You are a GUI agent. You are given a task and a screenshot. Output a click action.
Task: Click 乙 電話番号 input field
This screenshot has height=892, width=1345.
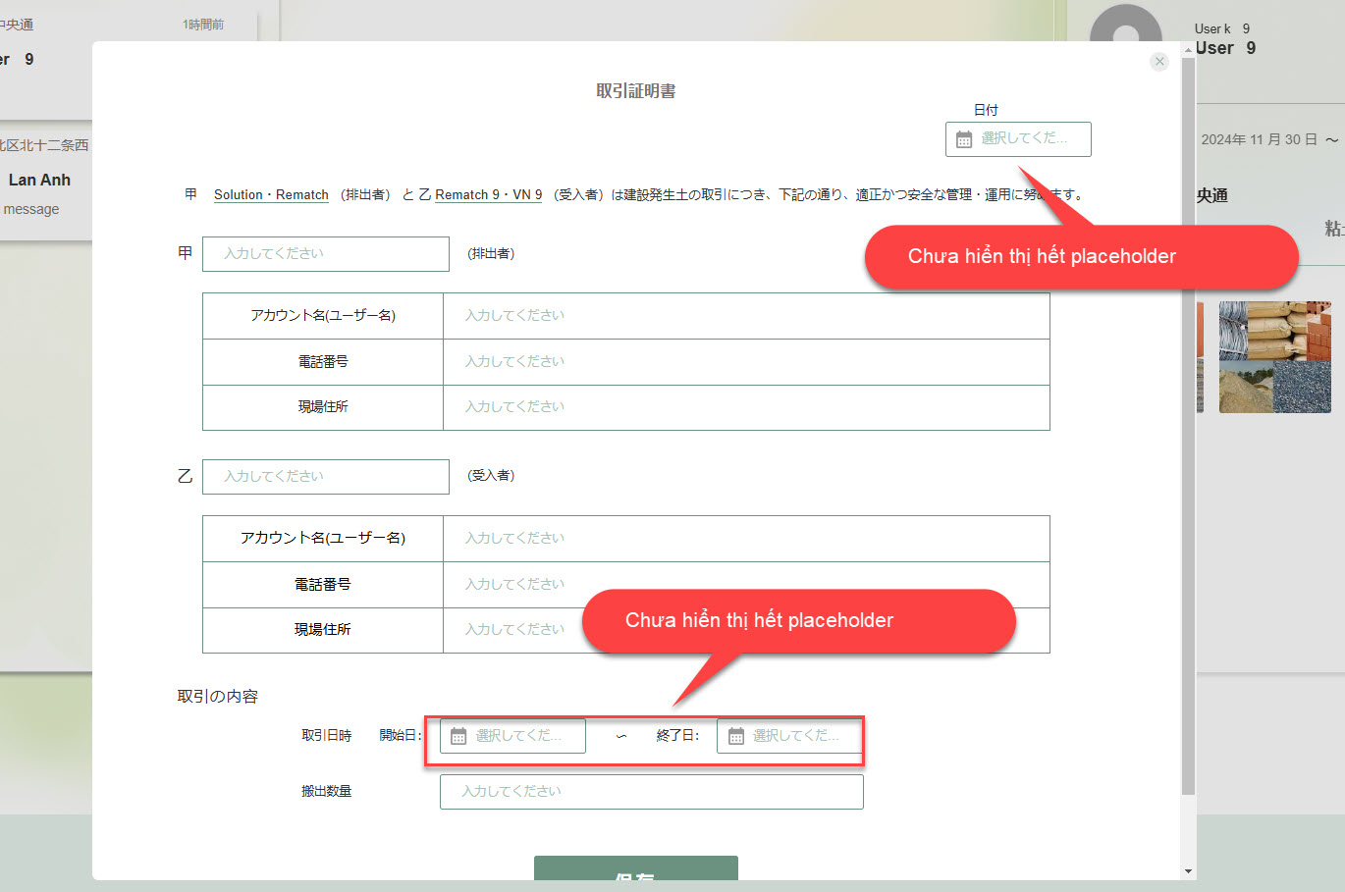[x=745, y=585]
